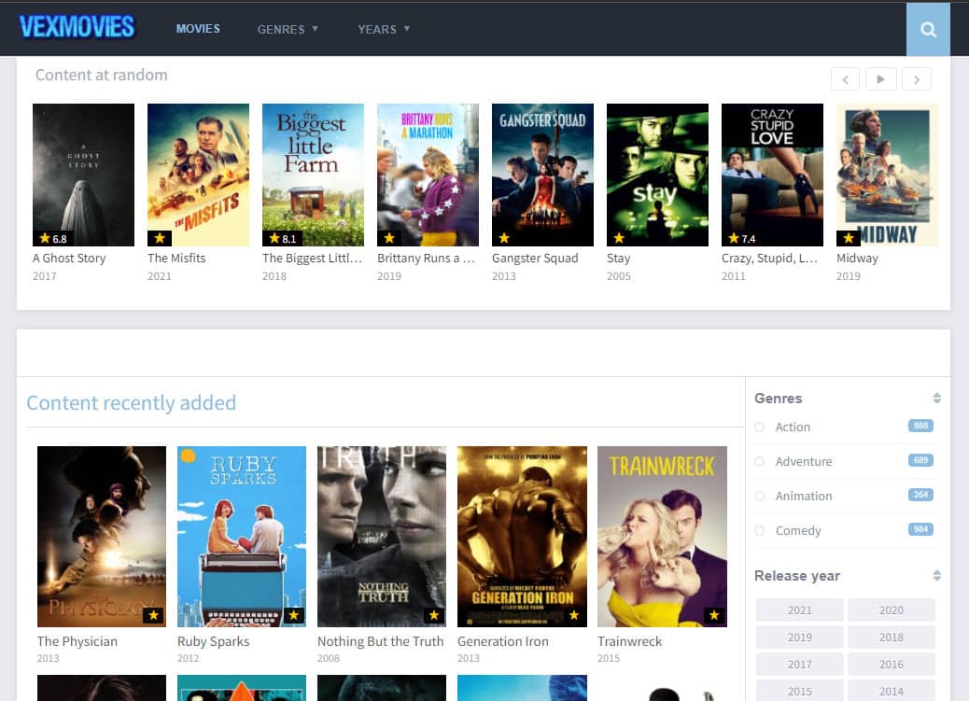Select the Animation genre radio button
Viewport: 969px width, 701px height.
click(760, 497)
